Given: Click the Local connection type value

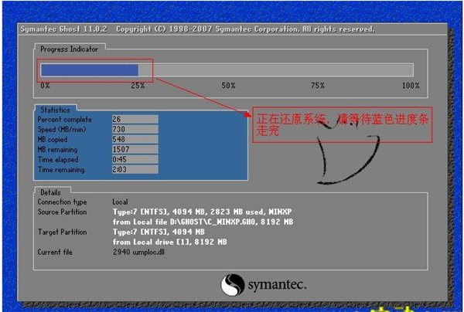Looking at the screenshot, I should pos(120,202).
